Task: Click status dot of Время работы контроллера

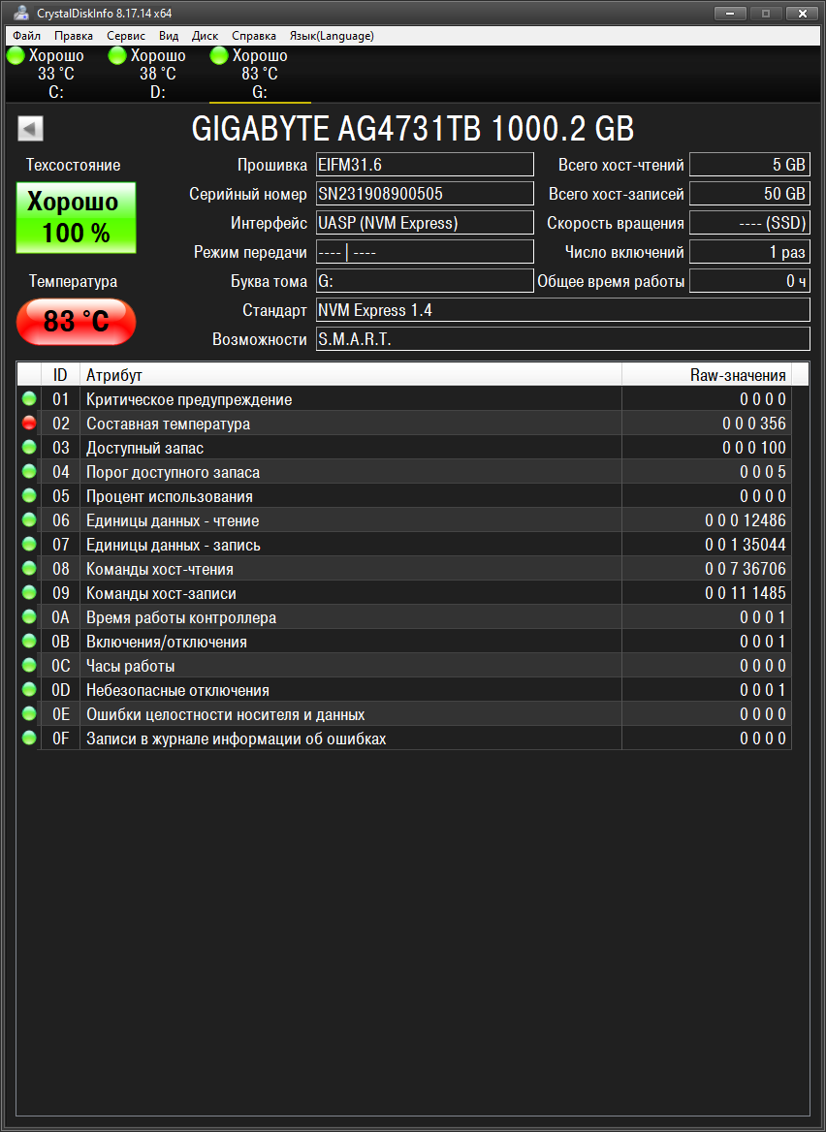Action: tap(29, 617)
